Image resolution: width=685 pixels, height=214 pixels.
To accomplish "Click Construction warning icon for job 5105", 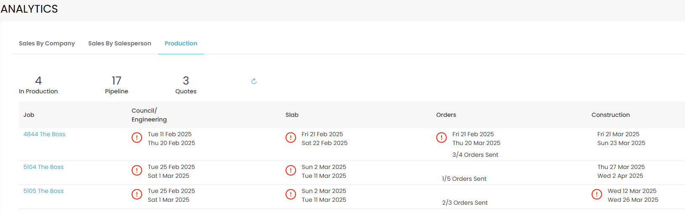I will (596, 194).
